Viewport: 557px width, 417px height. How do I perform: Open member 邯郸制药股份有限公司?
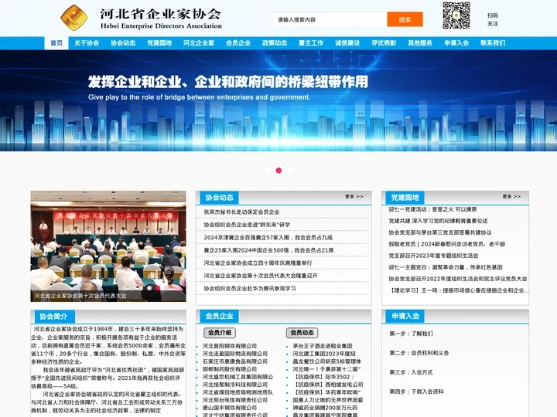coord(230,369)
